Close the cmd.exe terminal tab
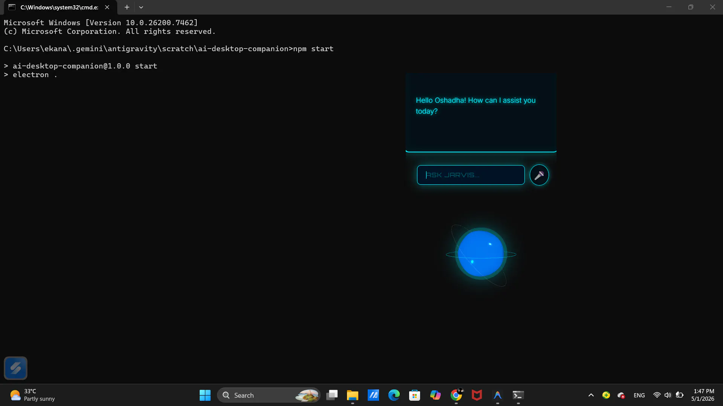This screenshot has height=406, width=723. click(107, 7)
